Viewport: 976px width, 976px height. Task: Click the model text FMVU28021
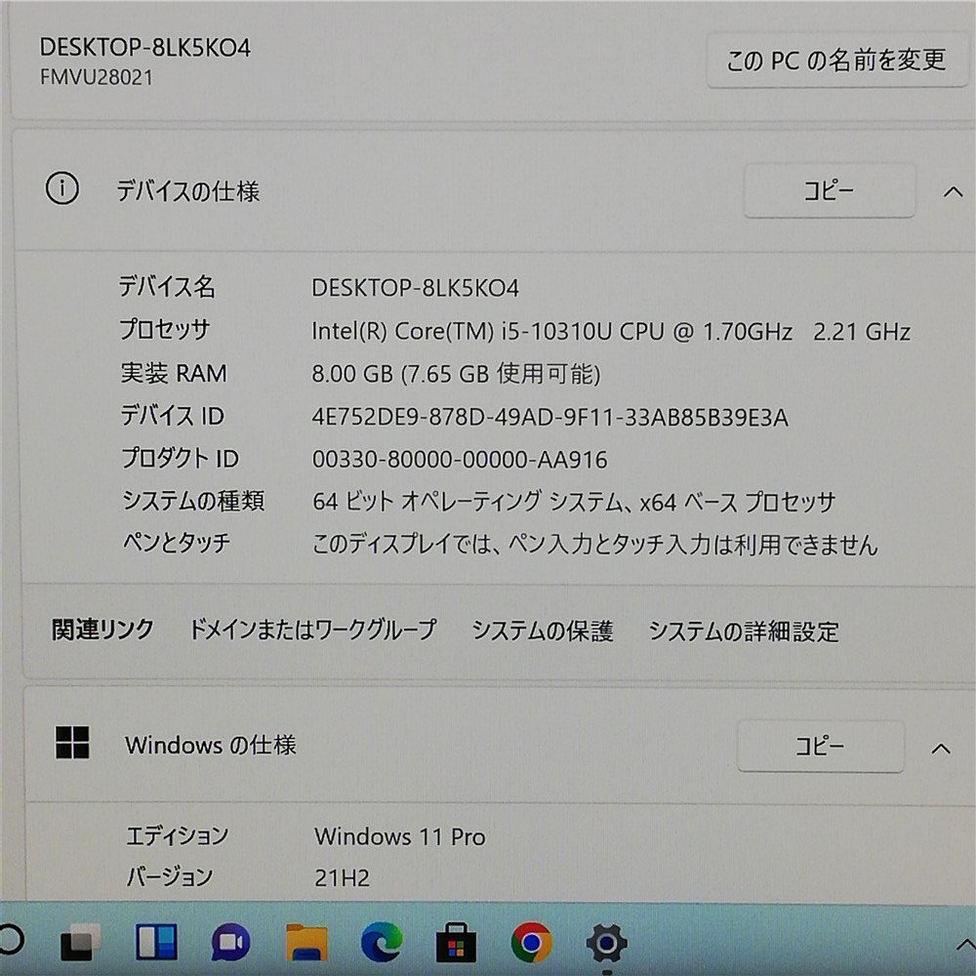pyautogui.click(x=97, y=77)
